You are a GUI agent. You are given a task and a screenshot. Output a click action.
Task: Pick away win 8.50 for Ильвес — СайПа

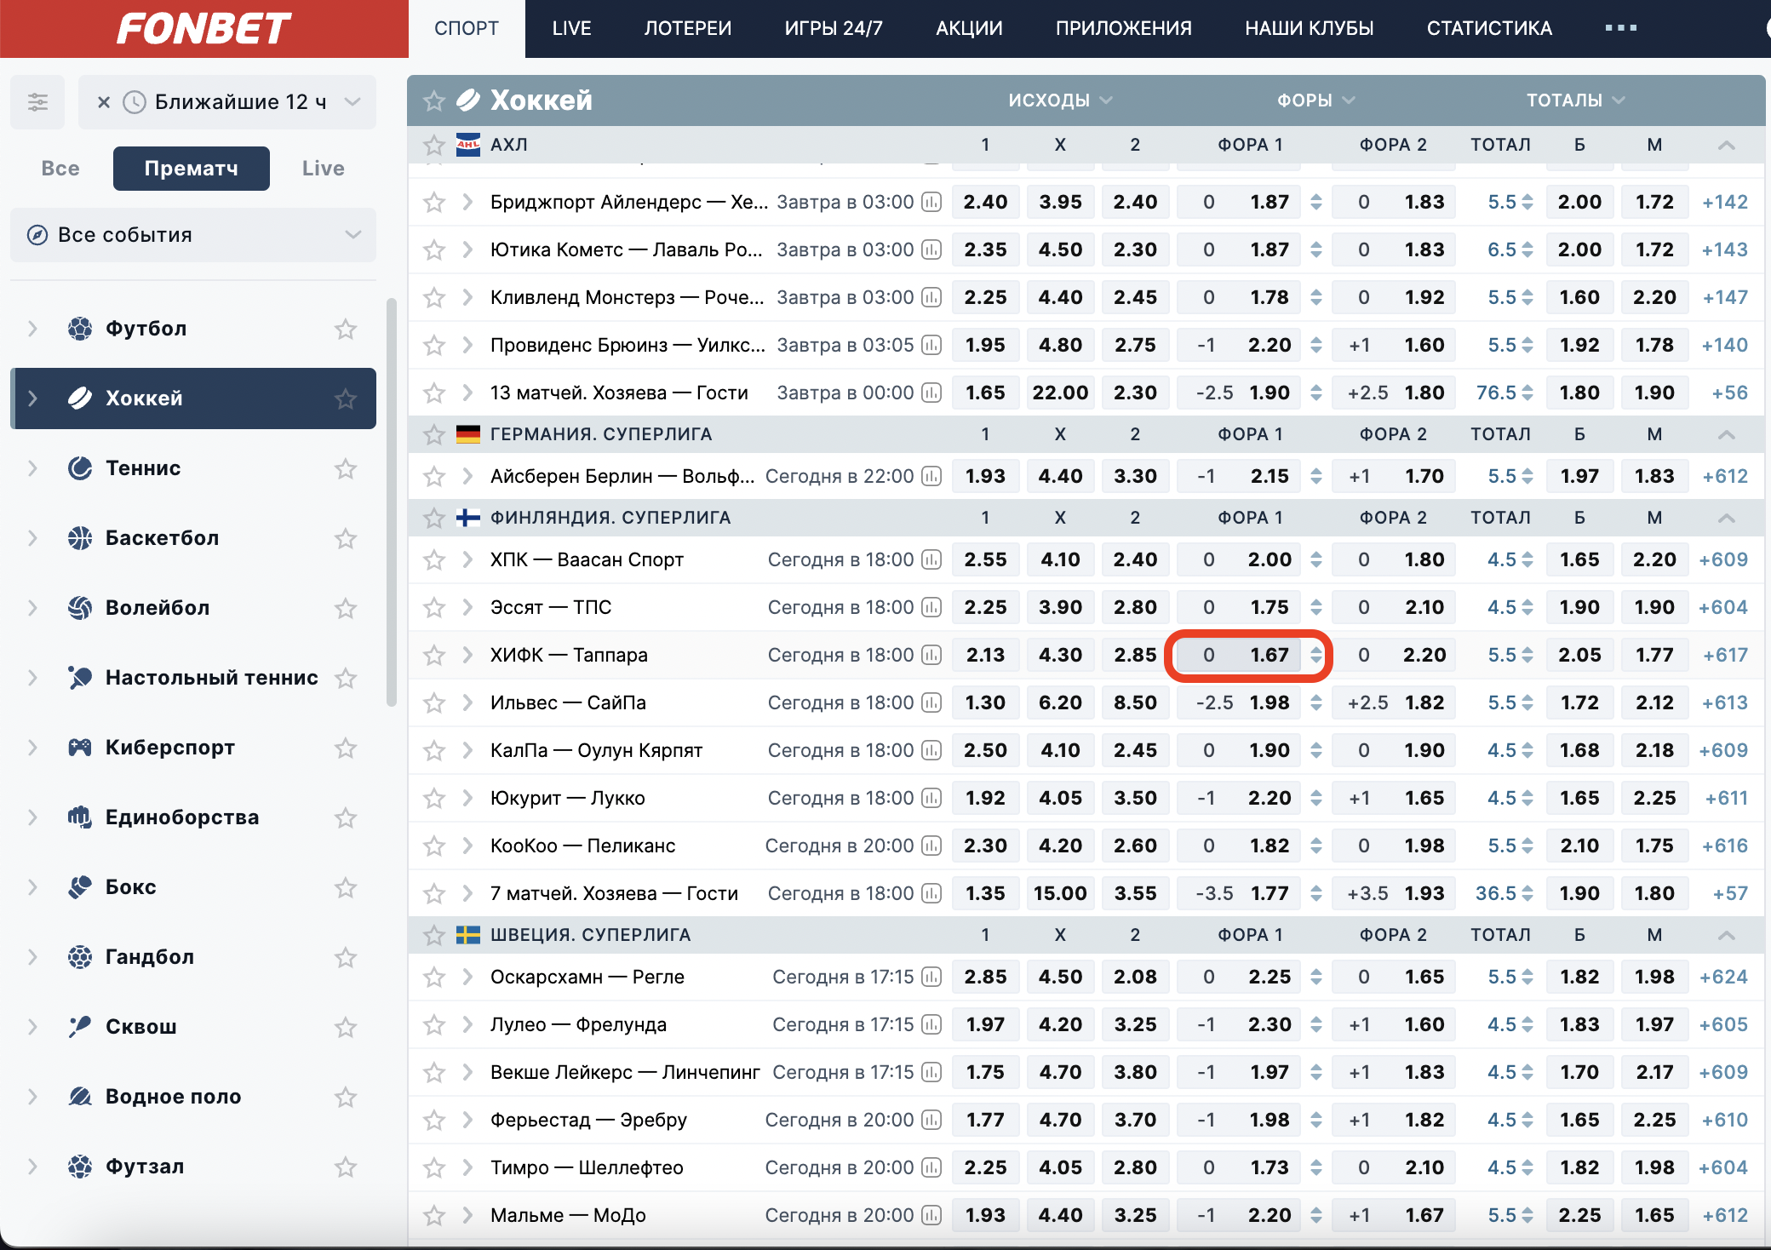click(x=1135, y=702)
